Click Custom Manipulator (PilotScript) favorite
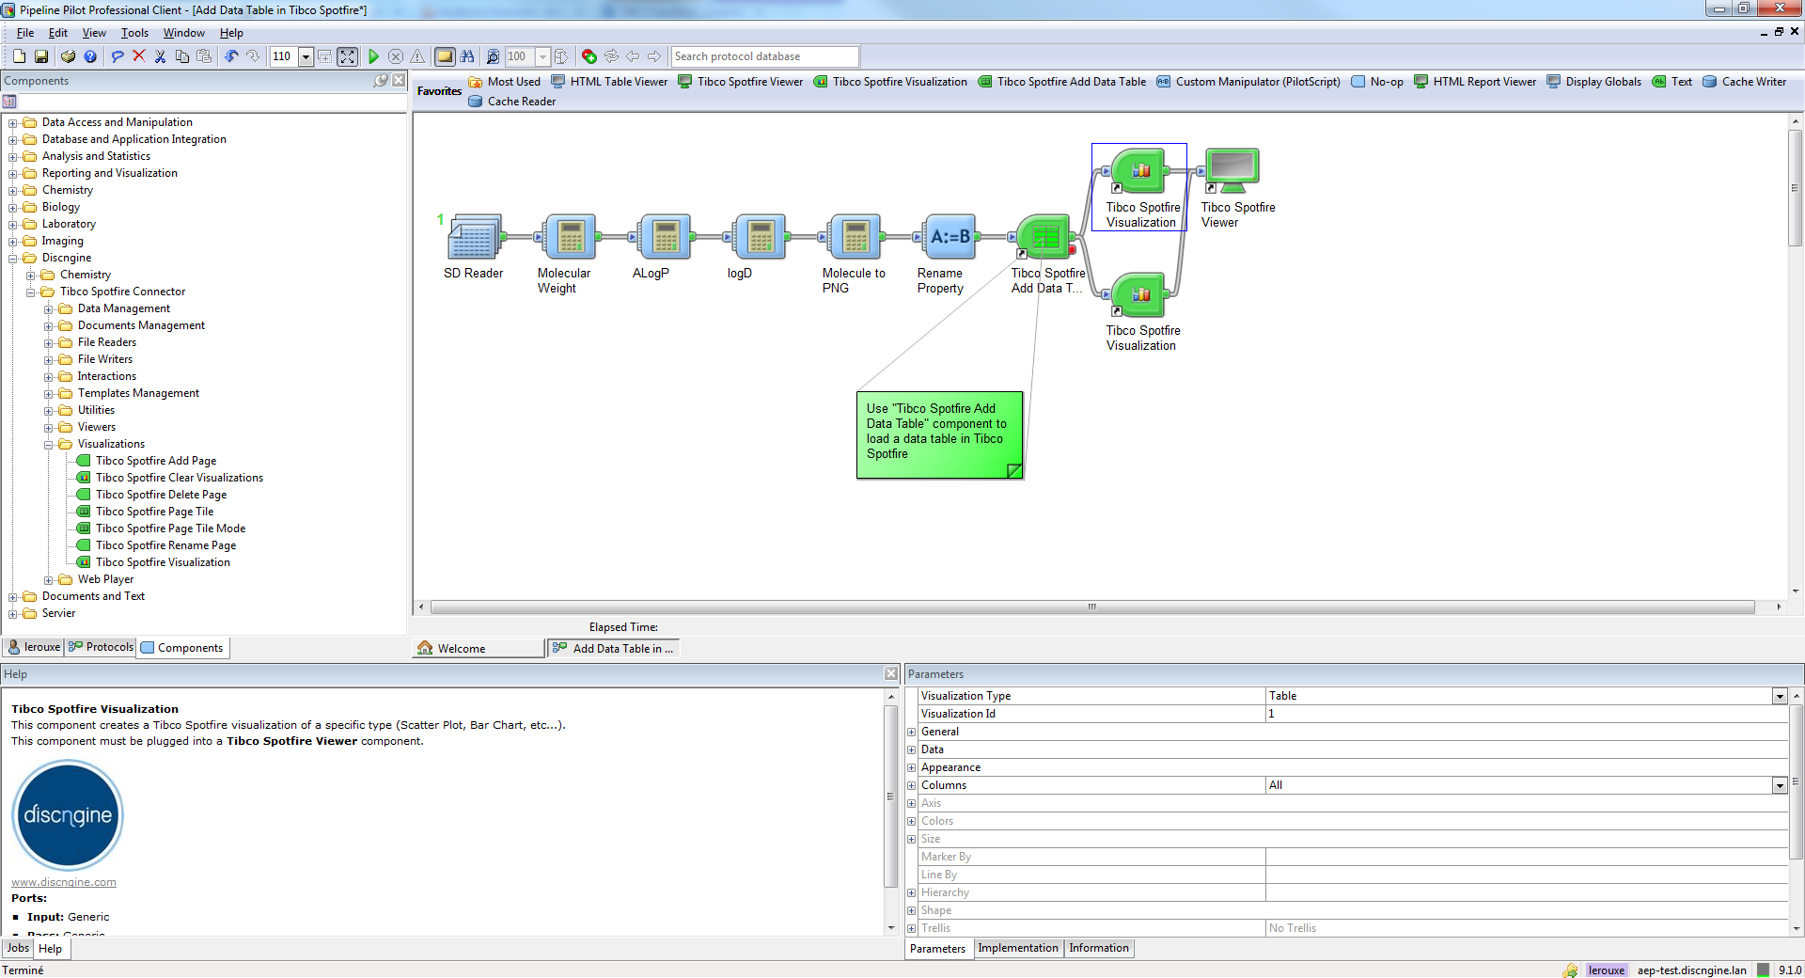1805x978 pixels. pos(1248,82)
